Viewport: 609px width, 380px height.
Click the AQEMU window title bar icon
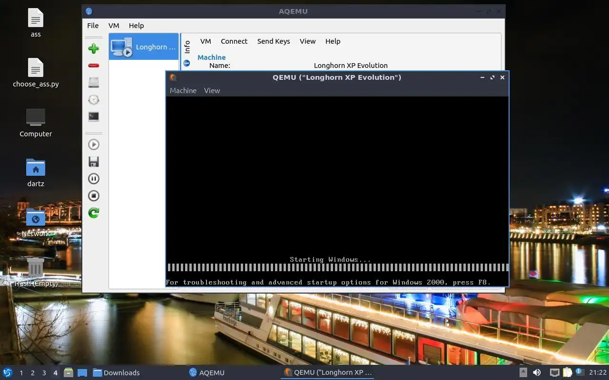(89, 11)
